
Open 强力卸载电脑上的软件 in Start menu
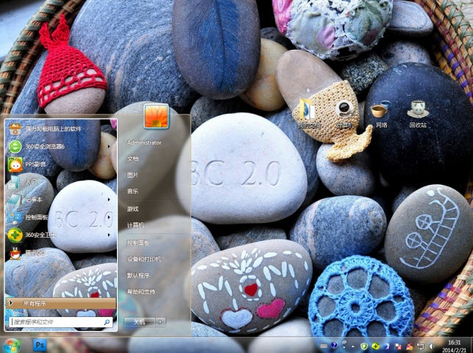(60, 129)
